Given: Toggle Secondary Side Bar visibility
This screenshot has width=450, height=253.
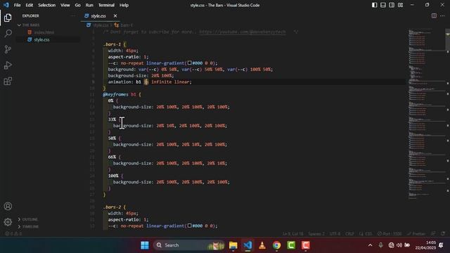Looking at the screenshot, I should point(392,5).
